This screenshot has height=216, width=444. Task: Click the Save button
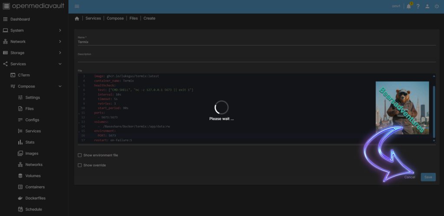coord(428,177)
